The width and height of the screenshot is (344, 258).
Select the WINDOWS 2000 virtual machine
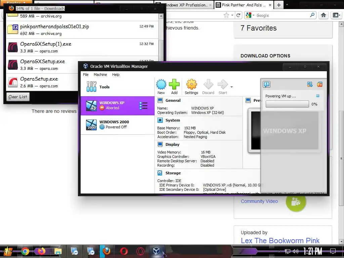pos(118,125)
